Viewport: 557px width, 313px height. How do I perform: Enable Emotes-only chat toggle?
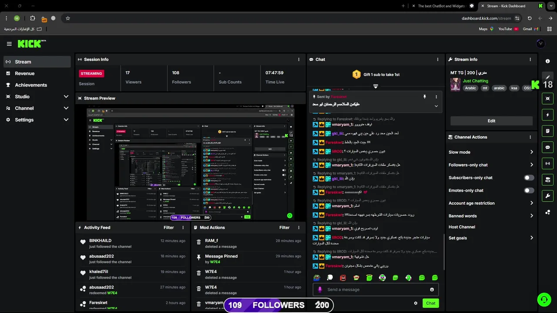(x=529, y=190)
